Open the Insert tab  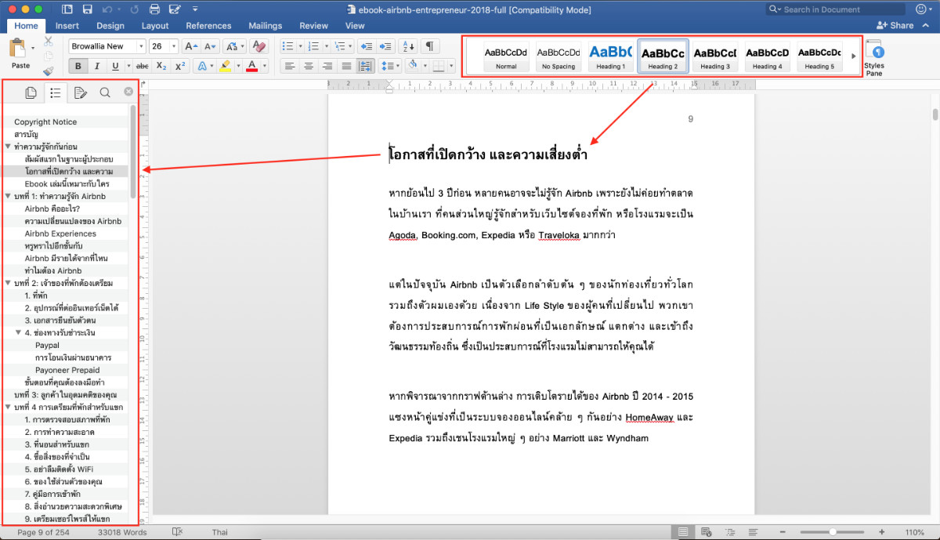[67, 26]
